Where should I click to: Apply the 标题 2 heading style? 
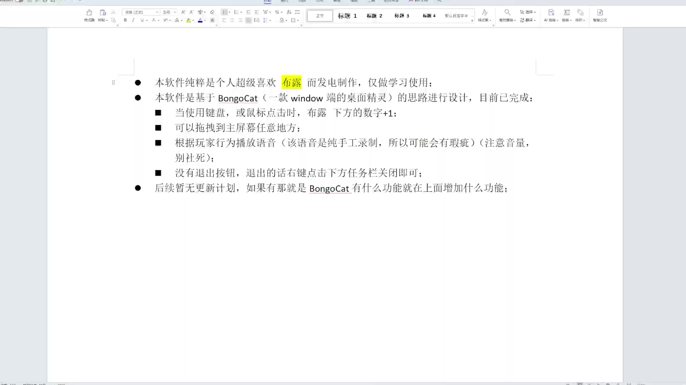374,16
